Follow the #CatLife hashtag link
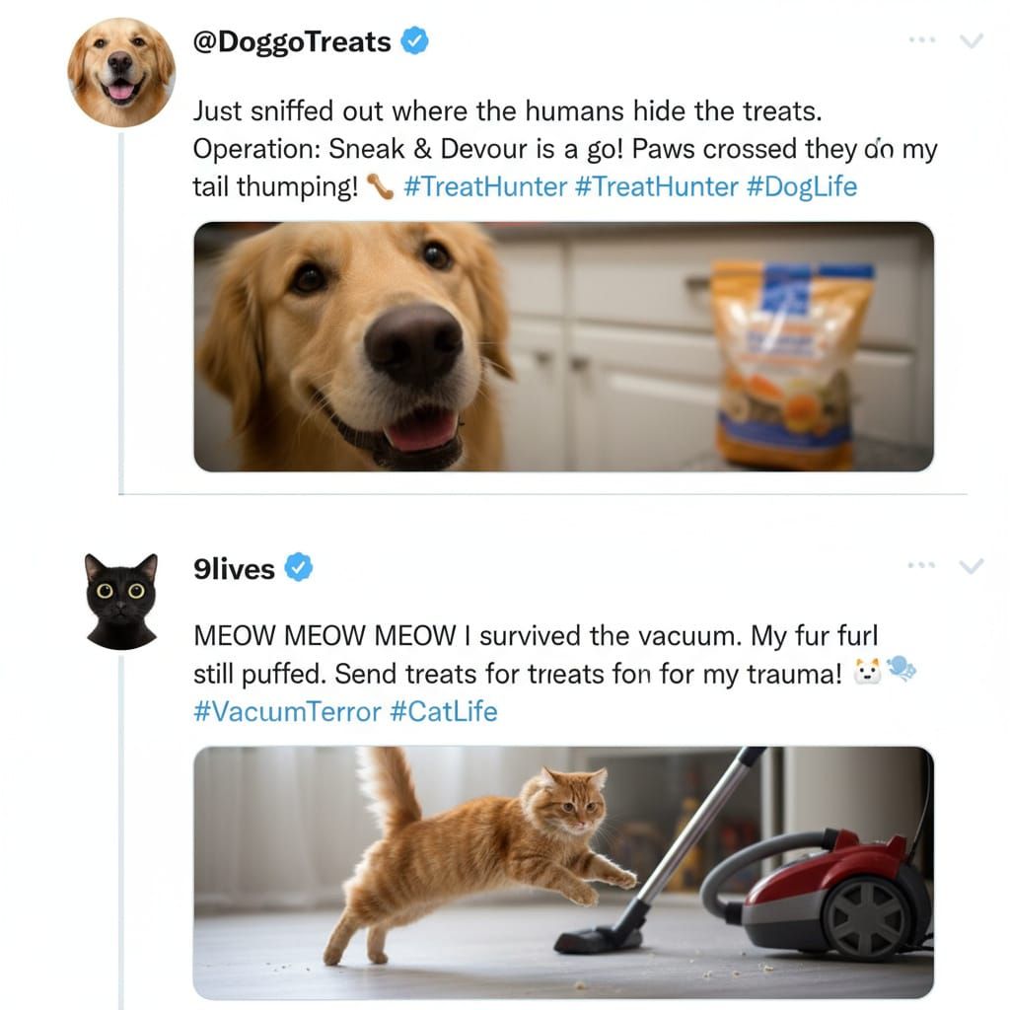 pyautogui.click(x=444, y=711)
